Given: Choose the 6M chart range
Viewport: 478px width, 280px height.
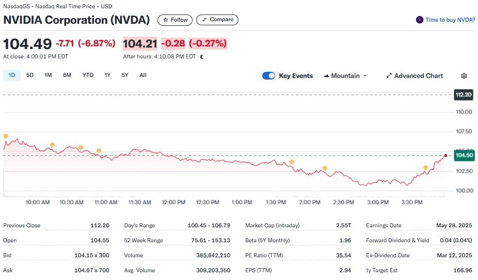Looking at the screenshot, I should [x=67, y=75].
